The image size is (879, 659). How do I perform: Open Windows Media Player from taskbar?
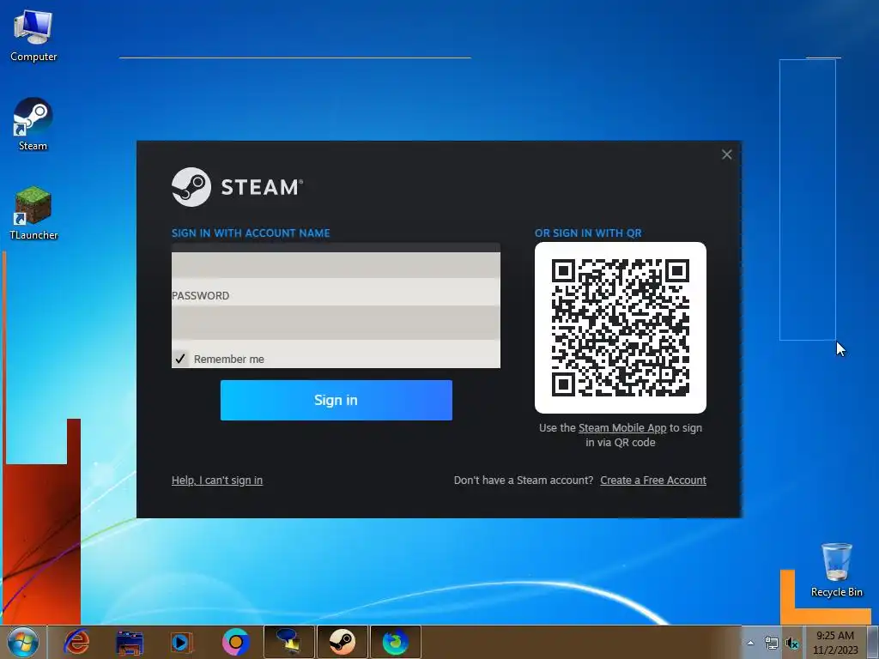182,642
